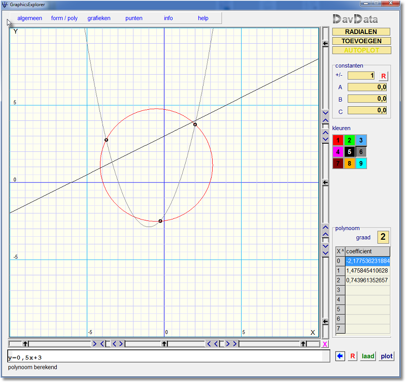
Task: Click the laad button
Action: click(x=368, y=356)
